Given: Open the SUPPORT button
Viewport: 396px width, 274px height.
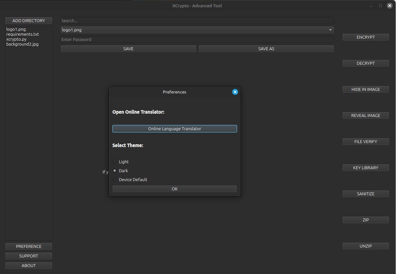Looking at the screenshot, I should click(x=28, y=256).
